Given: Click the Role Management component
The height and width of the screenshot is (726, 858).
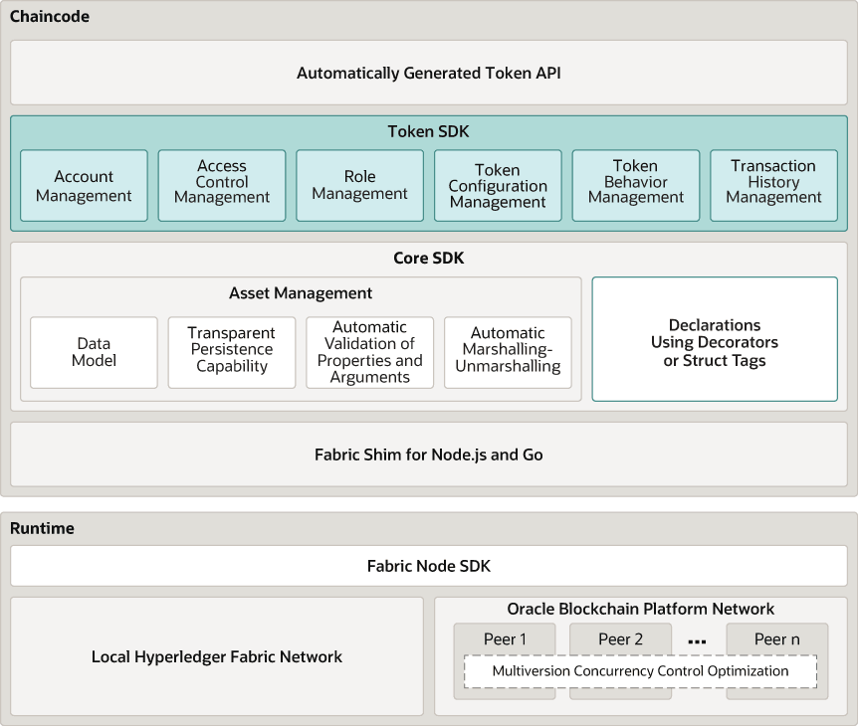Looking at the screenshot, I should 359,185.
